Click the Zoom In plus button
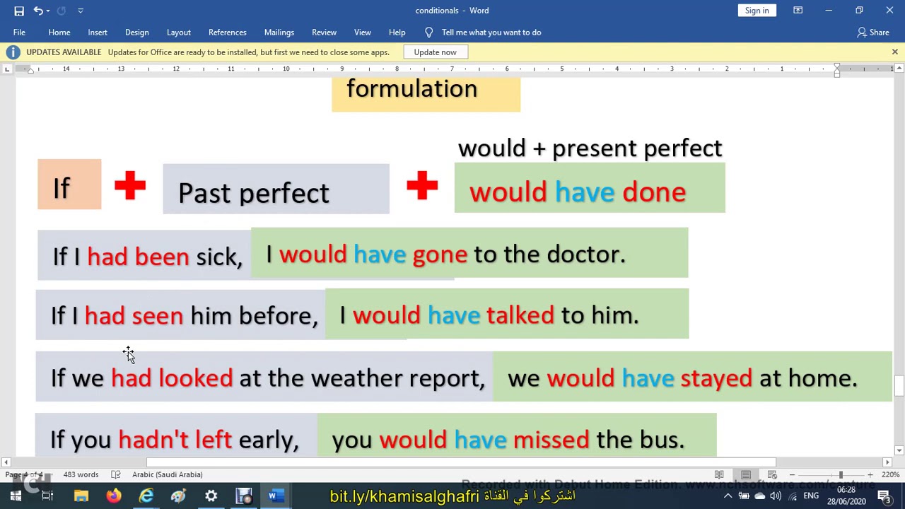The height and width of the screenshot is (509, 905). coord(870,474)
